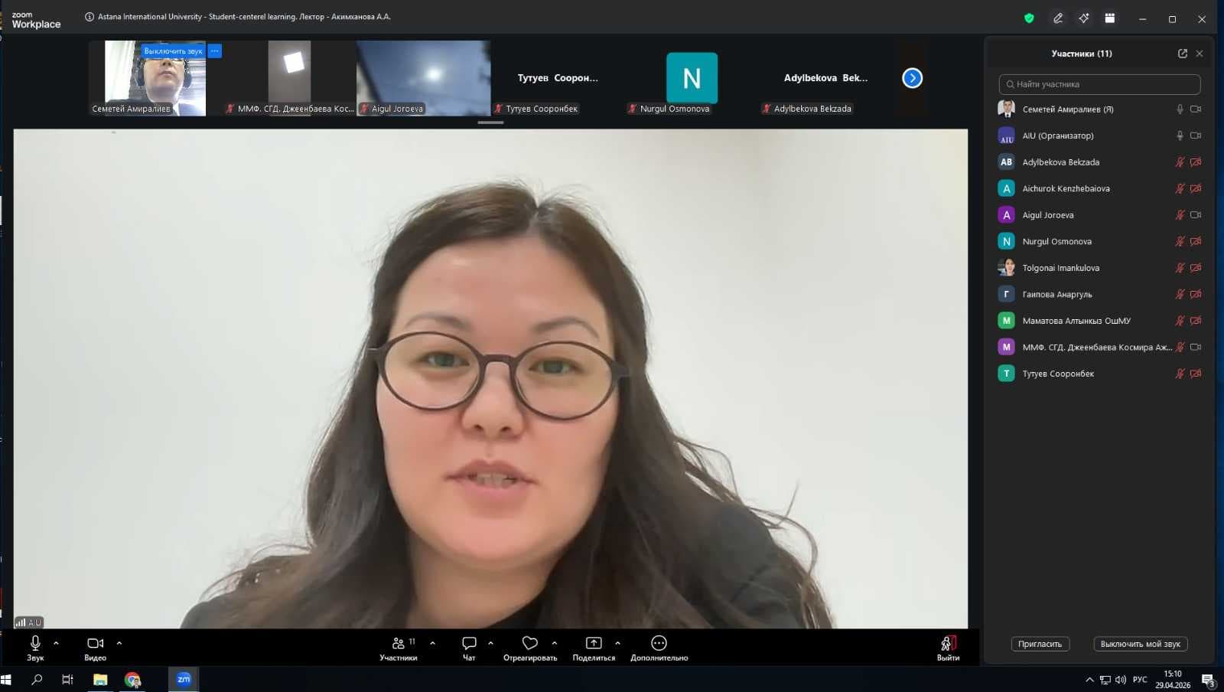
Task: Pop out the participants panel
Action: [x=1183, y=54]
